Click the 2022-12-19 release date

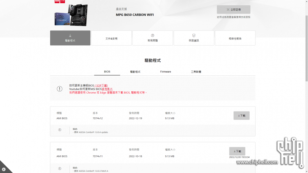[135, 118]
